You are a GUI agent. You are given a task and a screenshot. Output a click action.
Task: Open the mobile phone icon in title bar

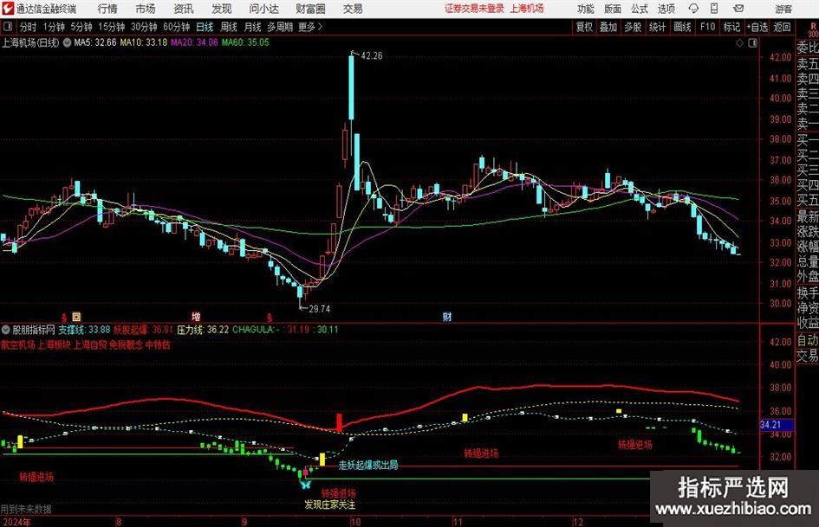pyautogui.click(x=714, y=9)
